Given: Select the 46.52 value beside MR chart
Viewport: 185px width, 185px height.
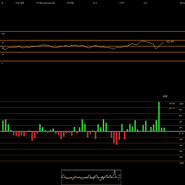Looking at the screenshot, I should (172, 104).
